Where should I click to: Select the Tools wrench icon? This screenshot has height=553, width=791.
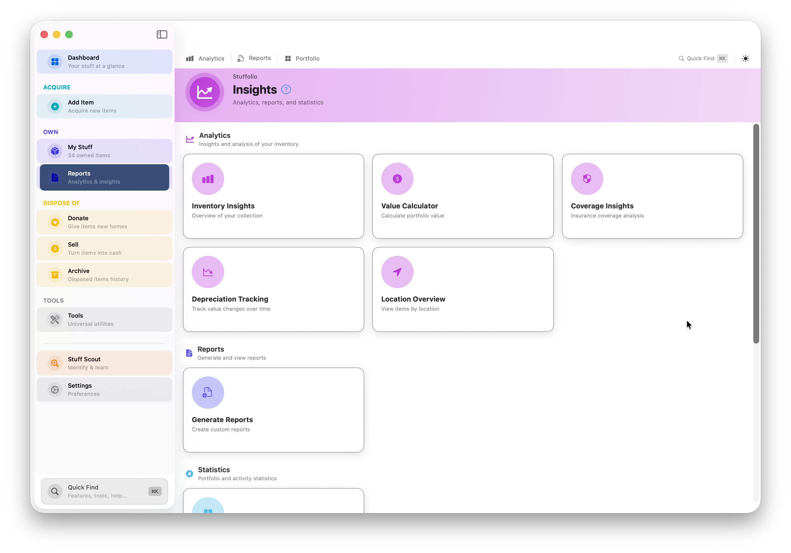point(55,319)
